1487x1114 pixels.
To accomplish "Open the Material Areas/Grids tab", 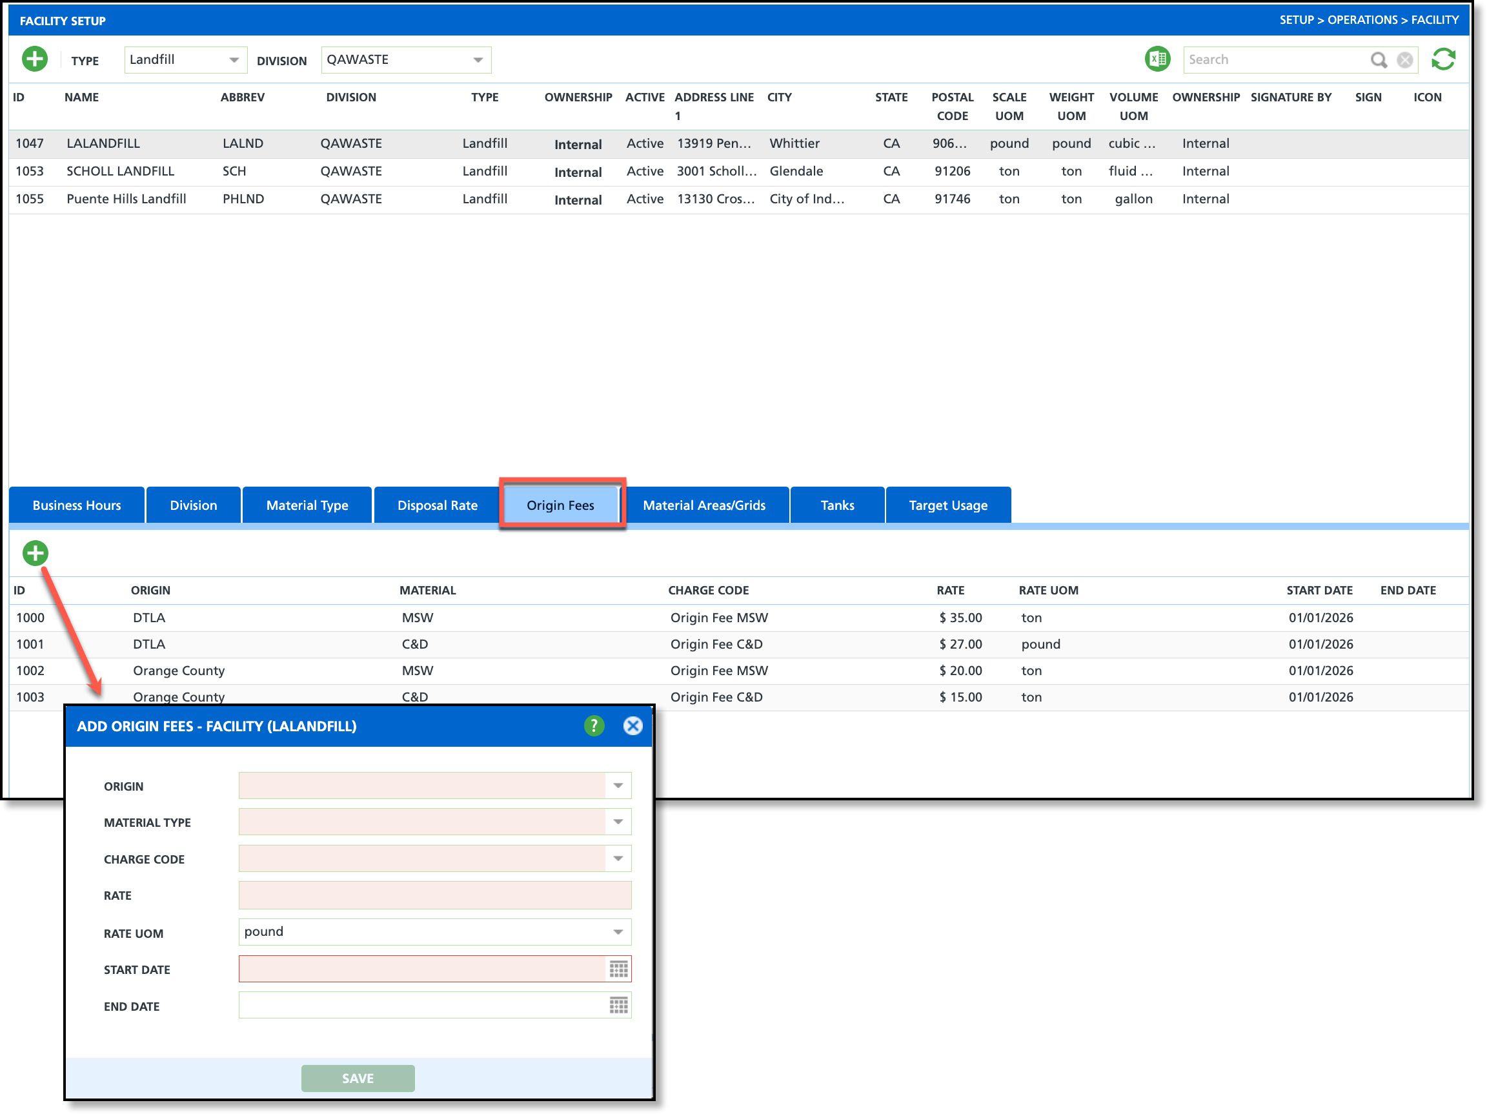I will (703, 505).
